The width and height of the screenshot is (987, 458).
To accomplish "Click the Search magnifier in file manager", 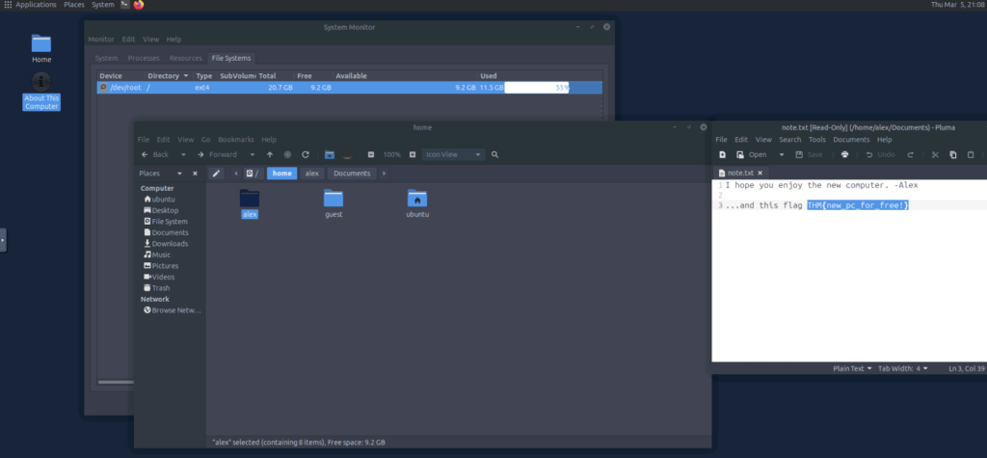I will tap(494, 154).
